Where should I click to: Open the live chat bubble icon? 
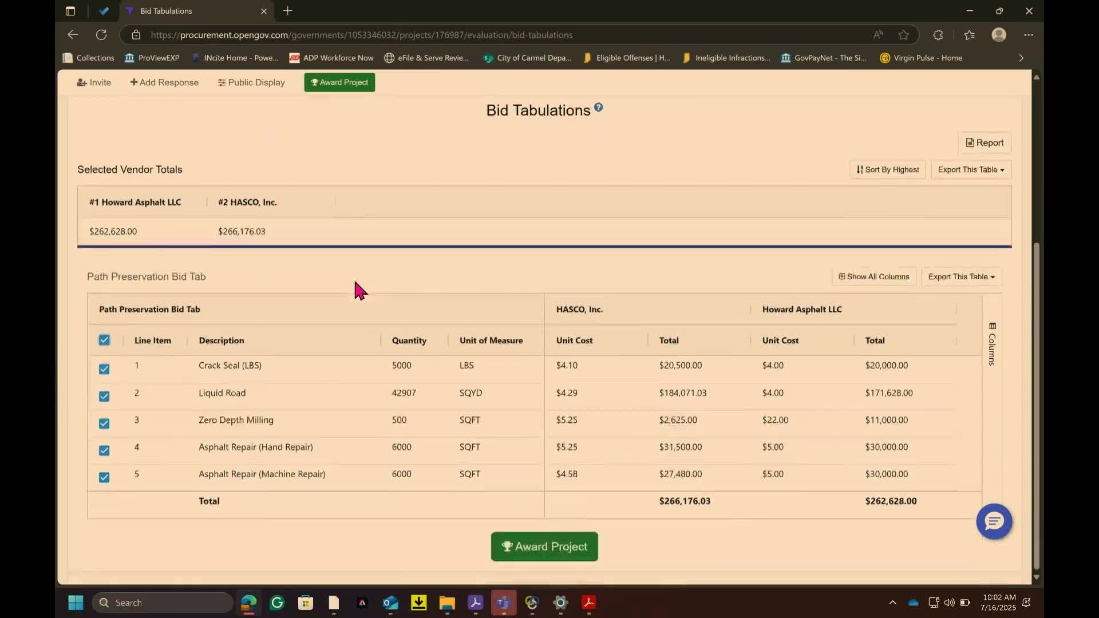pos(994,521)
